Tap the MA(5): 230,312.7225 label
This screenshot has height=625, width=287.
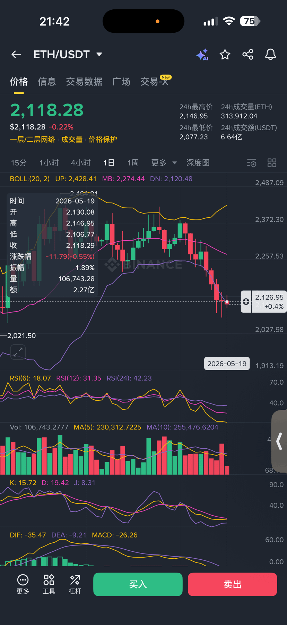pos(107,427)
